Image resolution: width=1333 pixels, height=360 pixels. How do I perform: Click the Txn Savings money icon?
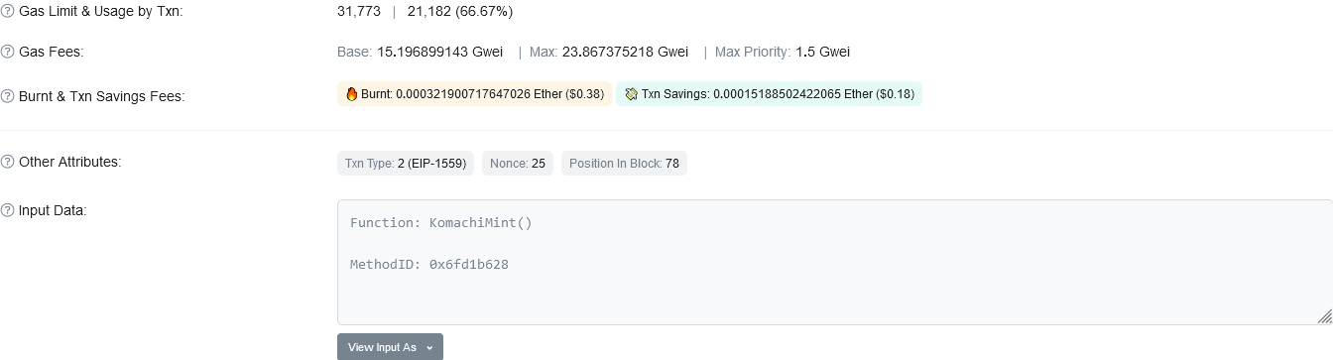pos(631,94)
